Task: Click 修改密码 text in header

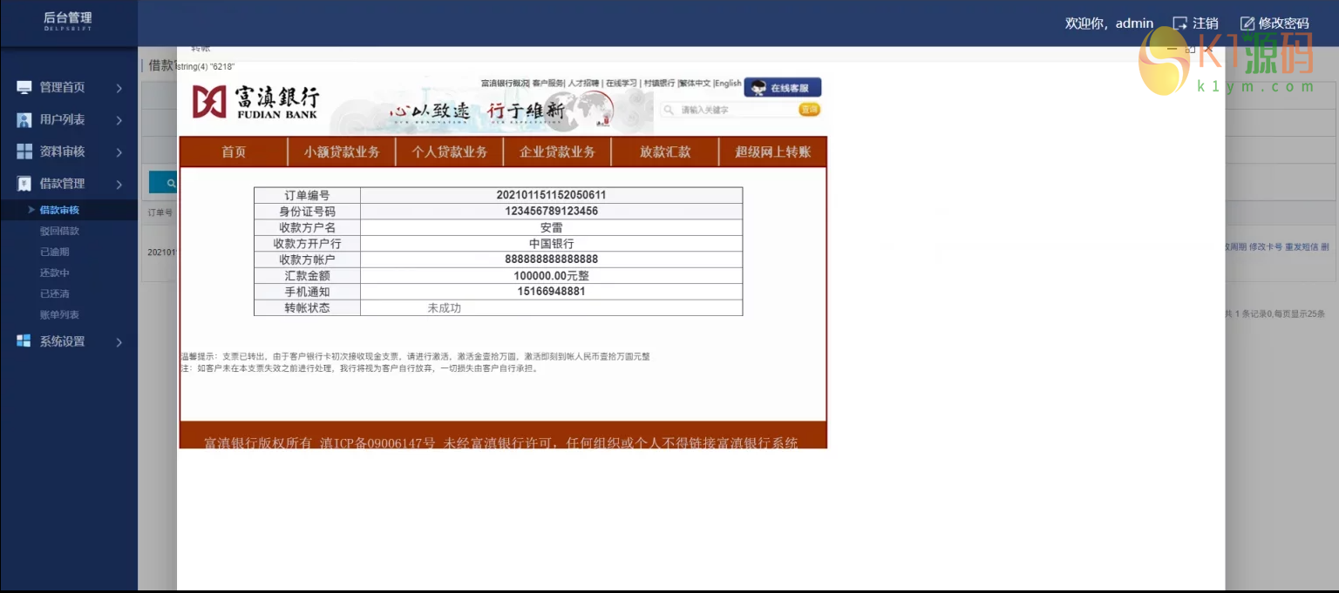Action: (1283, 24)
